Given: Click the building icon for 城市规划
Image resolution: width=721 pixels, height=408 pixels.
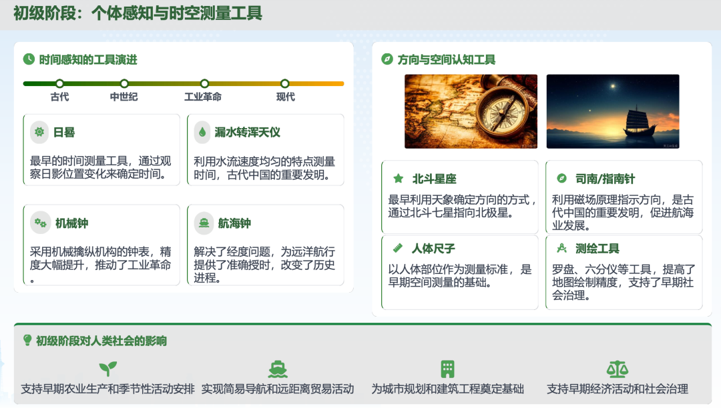Looking at the screenshot, I should [449, 368].
